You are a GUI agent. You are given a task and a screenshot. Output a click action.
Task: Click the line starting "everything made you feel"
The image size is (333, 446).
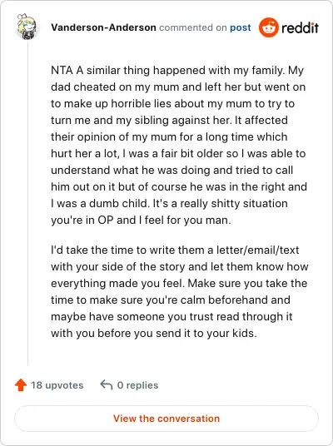[179, 283]
